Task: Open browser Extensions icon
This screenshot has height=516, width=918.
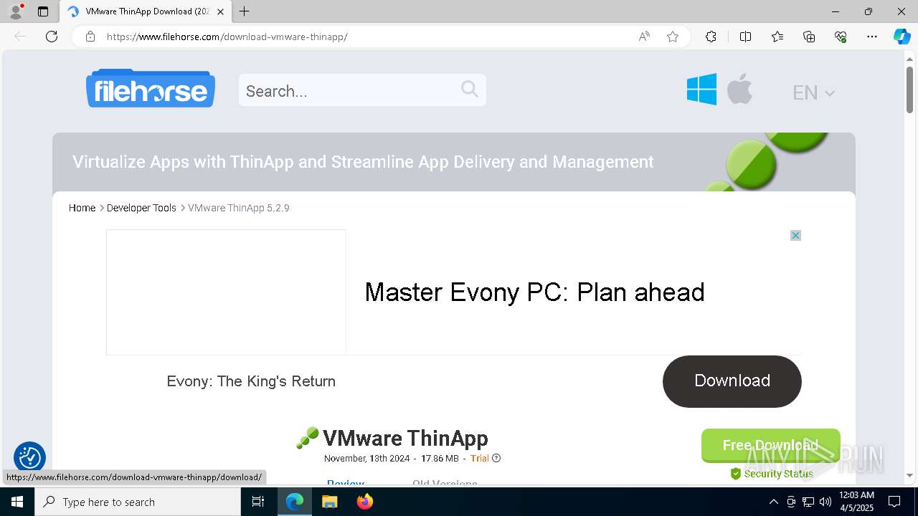Action: (711, 37)
